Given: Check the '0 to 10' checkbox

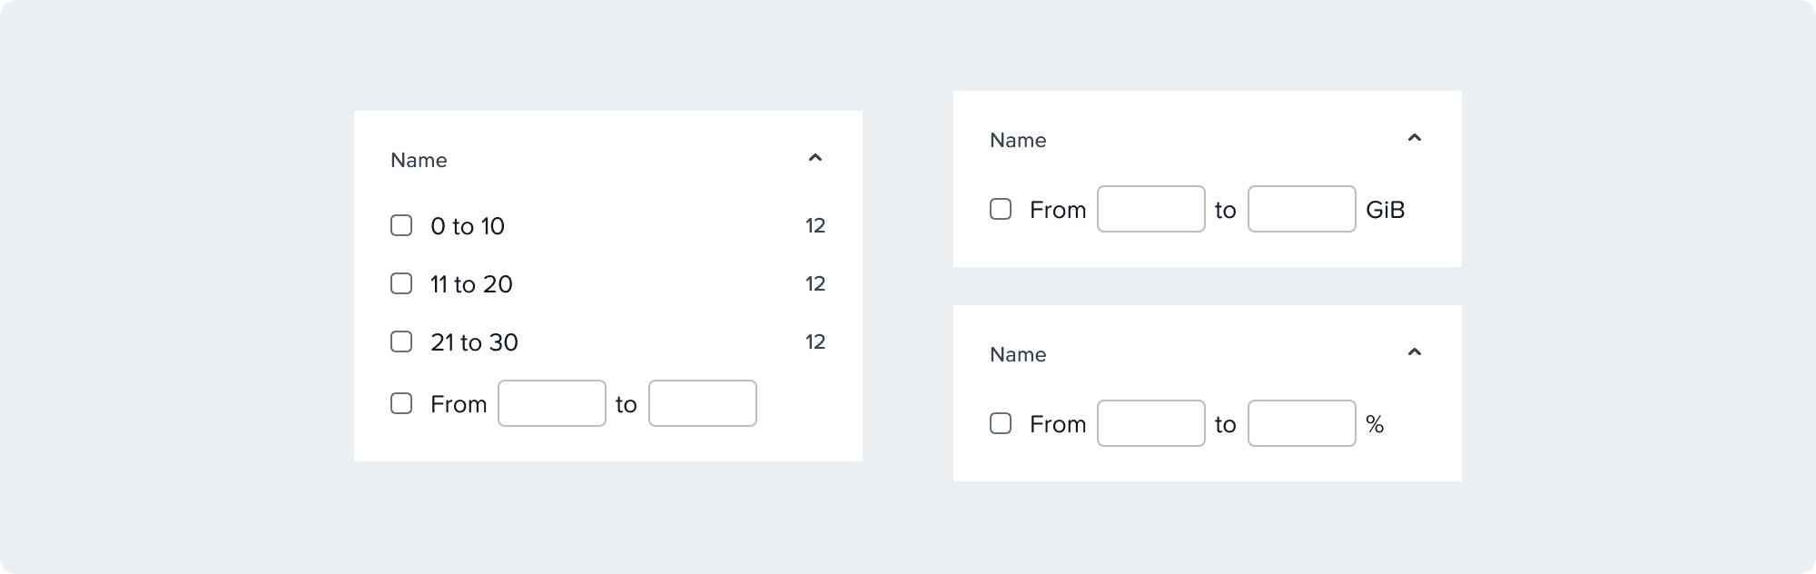Looking at the screenshot, I should tap(401, 225).
